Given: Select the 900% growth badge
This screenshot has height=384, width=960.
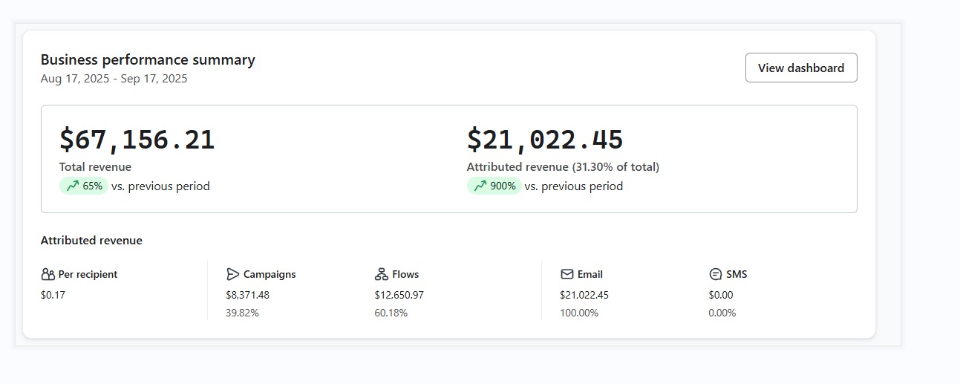Looking at the screenshot, I should point(494,186).
